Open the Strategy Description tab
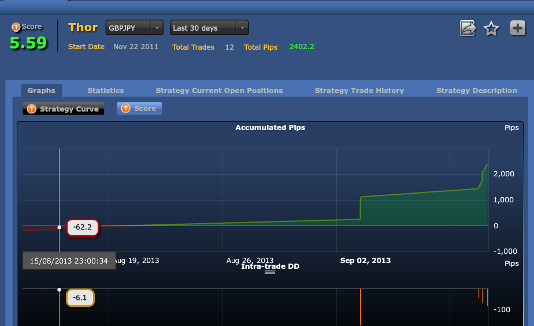Viewport: 534px width, 326px height. tap(476, 91)
